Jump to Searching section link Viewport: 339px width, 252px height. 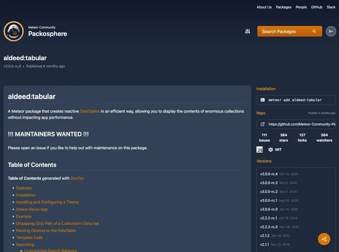pyautogui.click(x=25, y=245)
